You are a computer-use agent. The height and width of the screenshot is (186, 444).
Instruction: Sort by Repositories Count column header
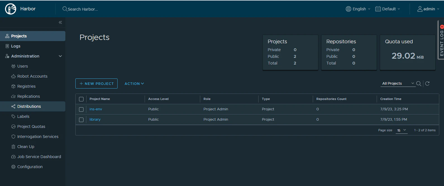331,99
